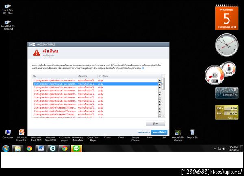Click the CPU meter gauge gadget
This screenshot has height=176, width=244.
point(215,75)
